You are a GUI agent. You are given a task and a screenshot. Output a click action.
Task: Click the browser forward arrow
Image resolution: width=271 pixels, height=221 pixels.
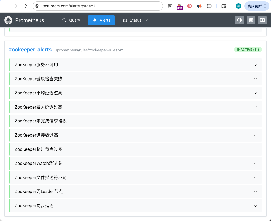16,6
